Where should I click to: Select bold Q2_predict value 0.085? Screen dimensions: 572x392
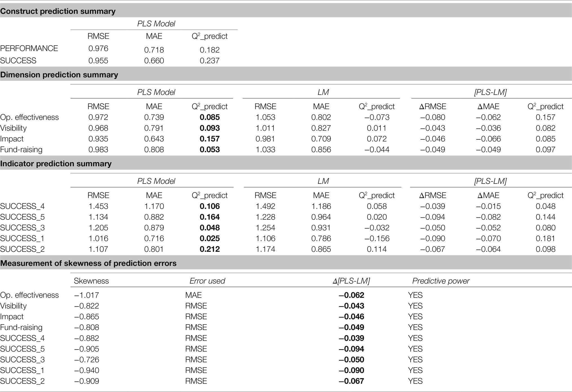[x=210, y=117]
